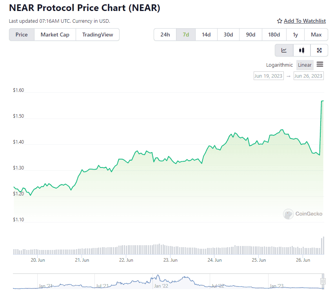Select the line chart icon
This screenshot has width=334, height=297.
(x=284, y=50)
